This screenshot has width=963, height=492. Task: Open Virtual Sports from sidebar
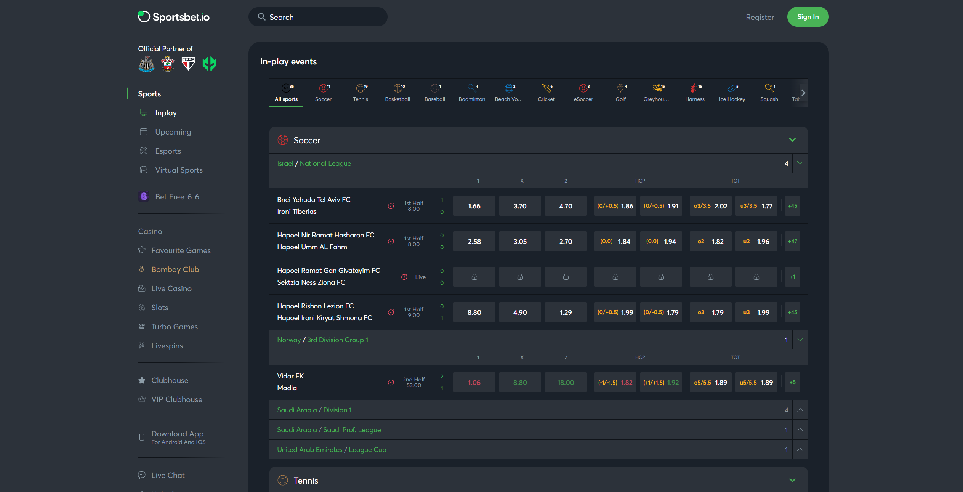coord(179,170)
